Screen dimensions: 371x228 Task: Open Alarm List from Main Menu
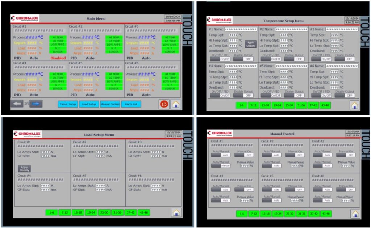click(131, 104)
